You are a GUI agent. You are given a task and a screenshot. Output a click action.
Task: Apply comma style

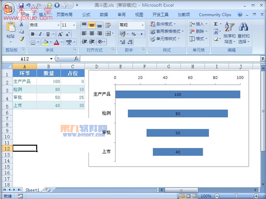141,34
